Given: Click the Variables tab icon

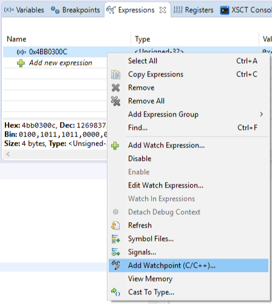Looking at the screenshot, I should [x=8, y=10].
